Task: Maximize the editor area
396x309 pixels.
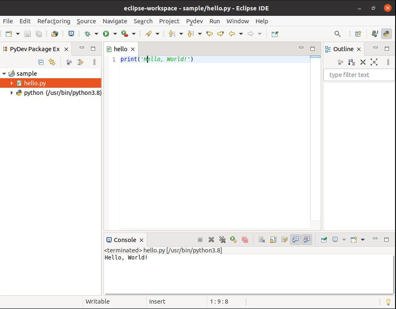Action: click(x=312, y=49)
